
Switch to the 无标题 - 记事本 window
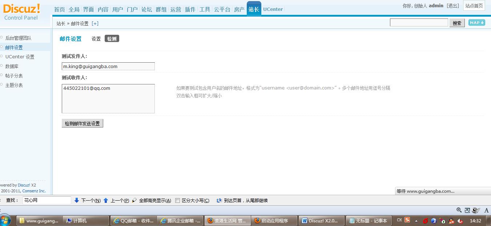coord(368,221)
